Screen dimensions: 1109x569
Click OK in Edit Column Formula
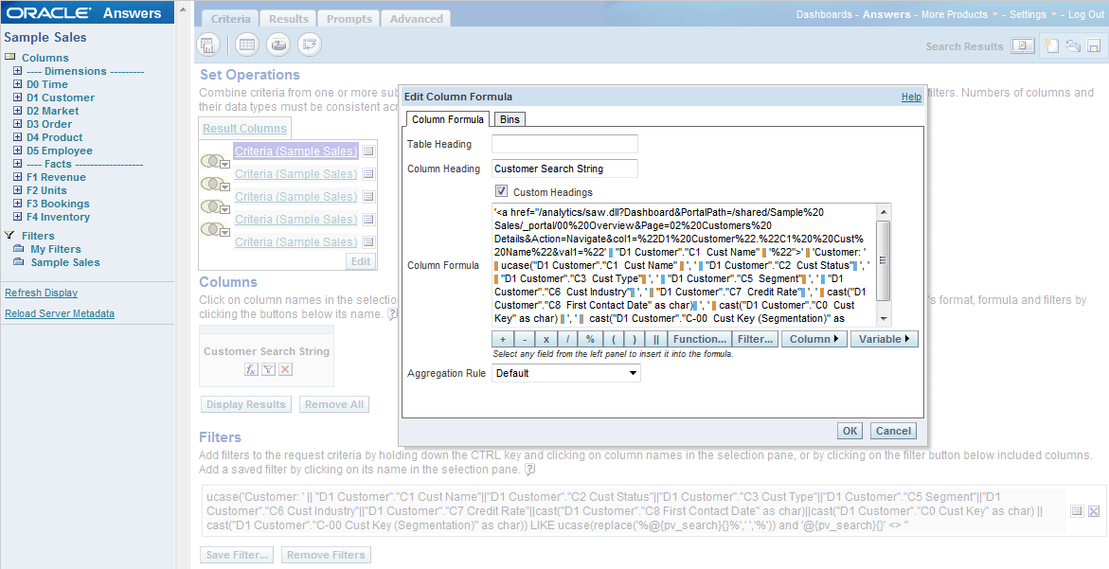tap(850, 431)
